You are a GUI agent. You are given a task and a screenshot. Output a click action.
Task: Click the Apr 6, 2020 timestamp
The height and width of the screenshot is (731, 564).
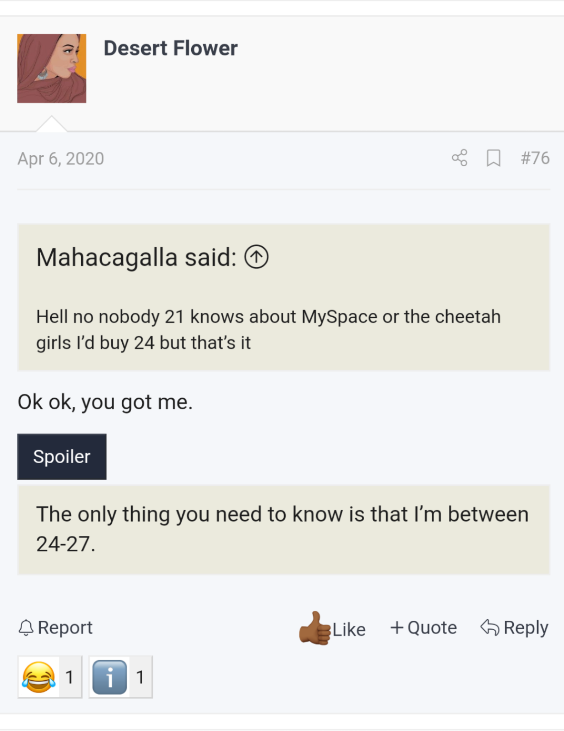click(x=61, y=158)
